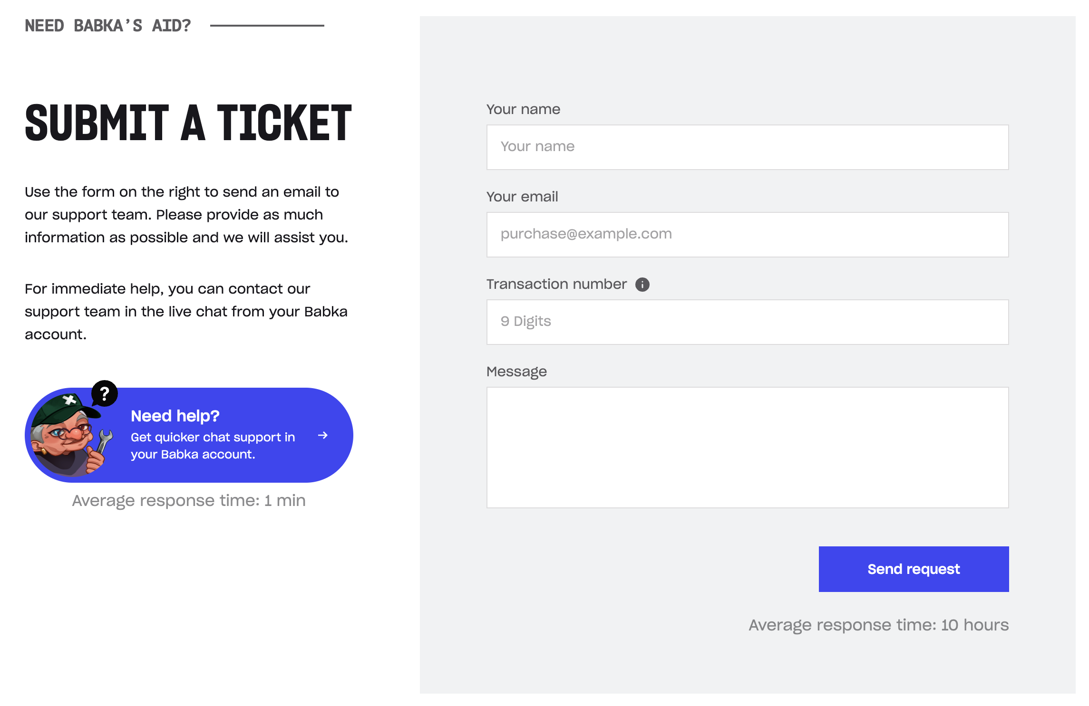Click the question mark speech bubble icon
This screenshot has width=1089, height=706.
tap(105, 394)
